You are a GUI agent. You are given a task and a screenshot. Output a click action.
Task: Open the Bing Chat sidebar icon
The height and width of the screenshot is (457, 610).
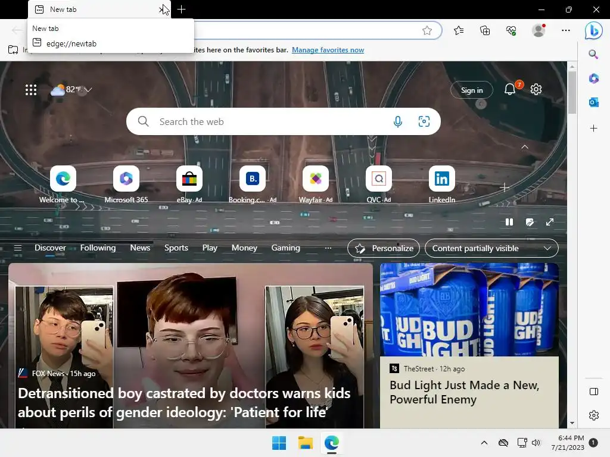[594, 30]
